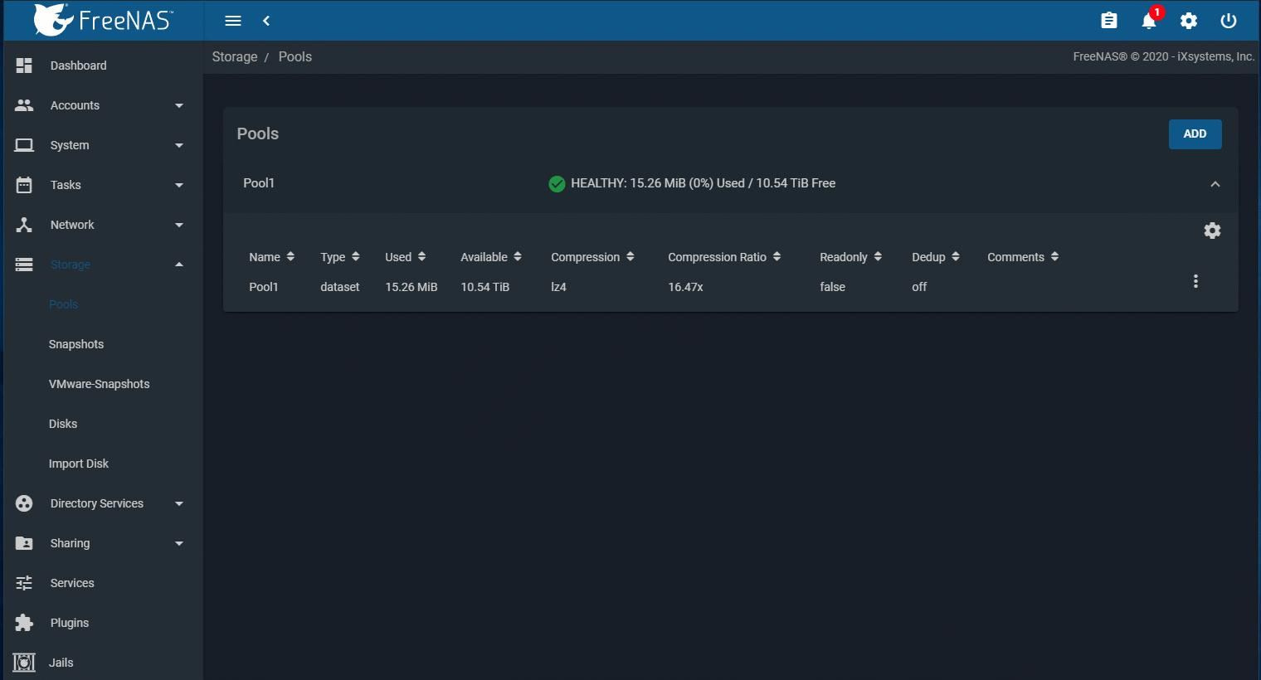Image resolution: width=1261 pixels, height=680 pixels.
Task: Open the top bar settings gear
Action: pyautogui.click(x=1188, y=21)
